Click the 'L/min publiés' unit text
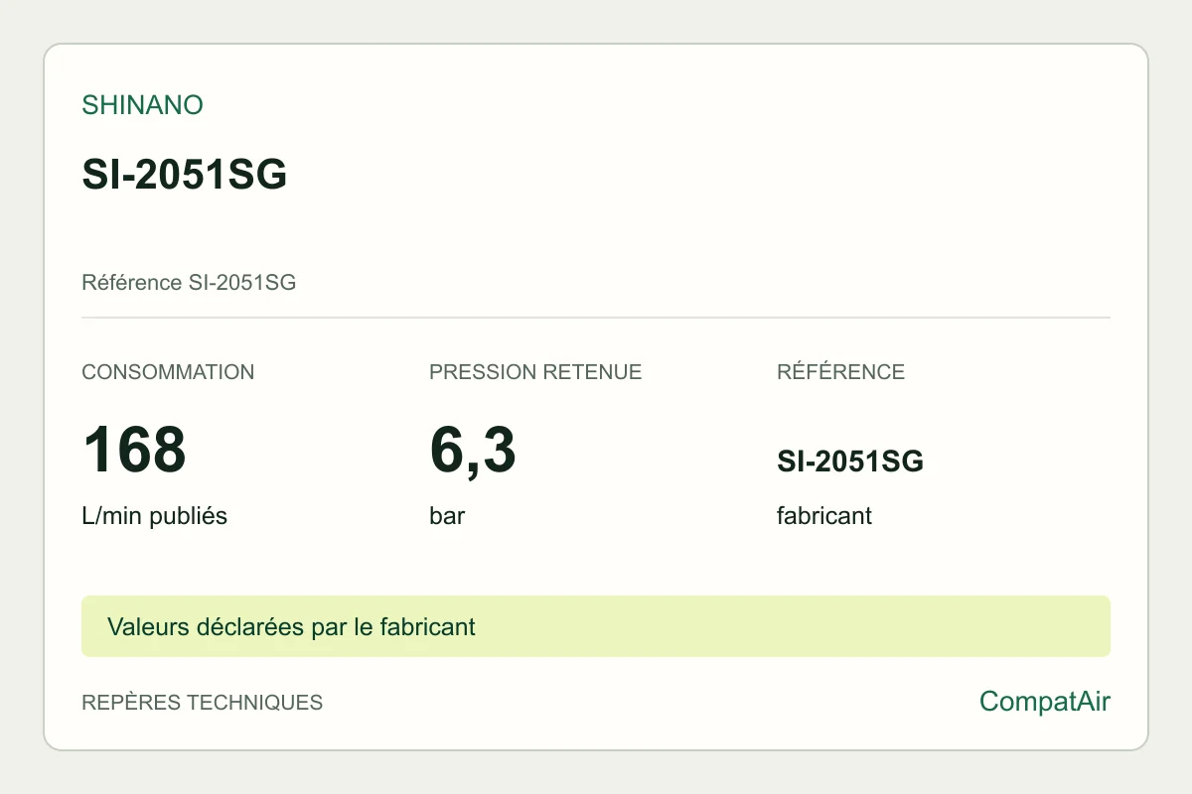Viewport: 1192px width, 794px height. pyautogui.click(x=154, y=516)
